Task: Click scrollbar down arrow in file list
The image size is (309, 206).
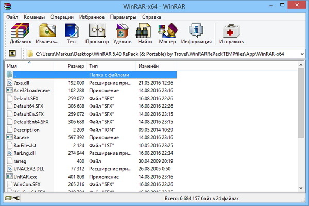Action: tap(301, 188)
